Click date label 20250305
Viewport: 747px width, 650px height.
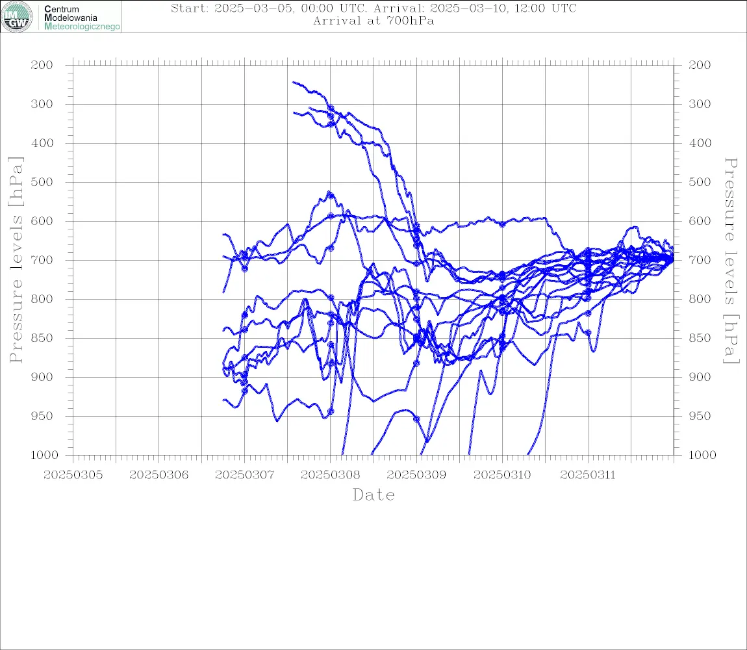[x=73, y=475]
